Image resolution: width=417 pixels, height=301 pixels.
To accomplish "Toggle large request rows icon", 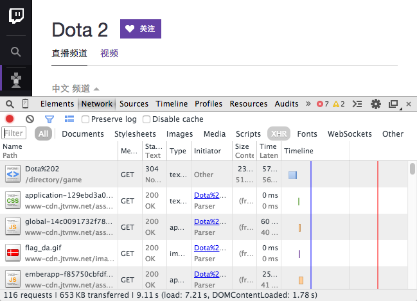I will click(x=69, y=119).
